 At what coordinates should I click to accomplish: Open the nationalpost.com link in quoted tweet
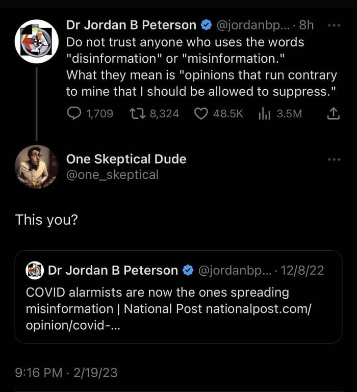(x=258, y=309)
